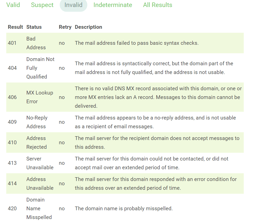Screen dimensions: 260x222
Task: Select the Domain Not Fully Qualified row
Action: coord(40,68)
